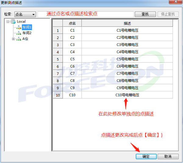Click the search text input field

[x=85, y=14]
